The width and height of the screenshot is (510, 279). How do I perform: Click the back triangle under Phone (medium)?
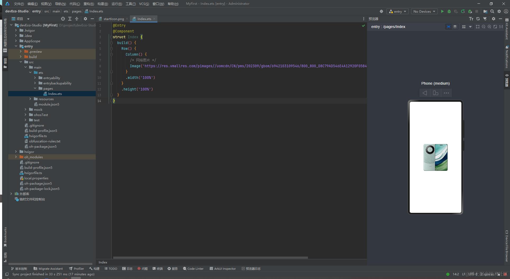tap(425, 93)
